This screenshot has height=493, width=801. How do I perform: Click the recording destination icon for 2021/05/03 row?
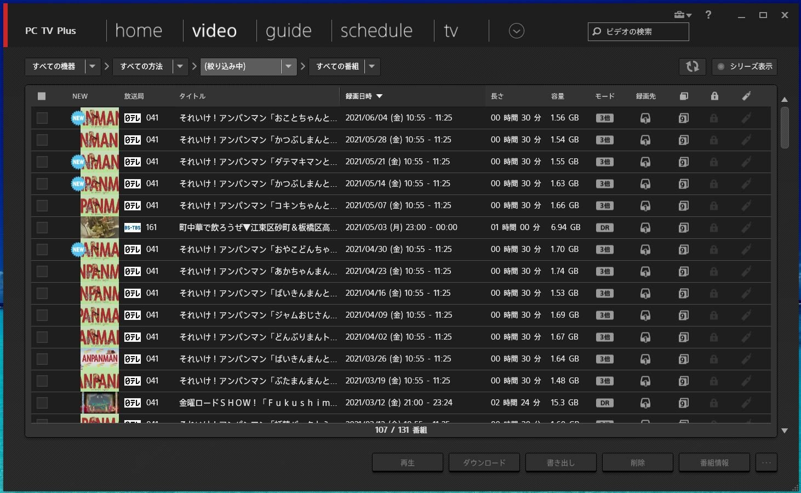tap(645, 228)
